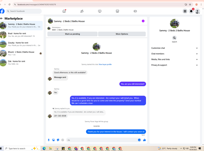Click the Search Facebook field
Viewport: 204px width, 151px height.
click(x=24, y=11)
